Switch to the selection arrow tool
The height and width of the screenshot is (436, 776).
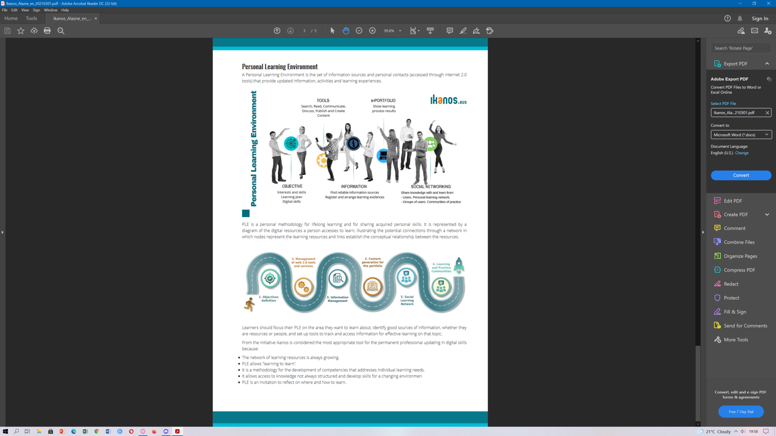coord(332,31)
